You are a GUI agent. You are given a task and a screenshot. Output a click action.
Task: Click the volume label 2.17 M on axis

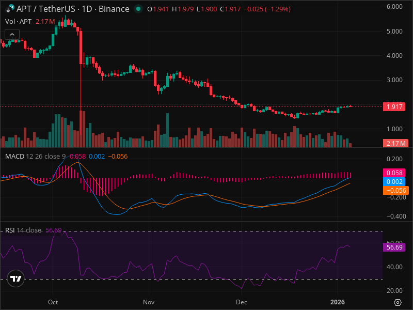tap(395, 144)
